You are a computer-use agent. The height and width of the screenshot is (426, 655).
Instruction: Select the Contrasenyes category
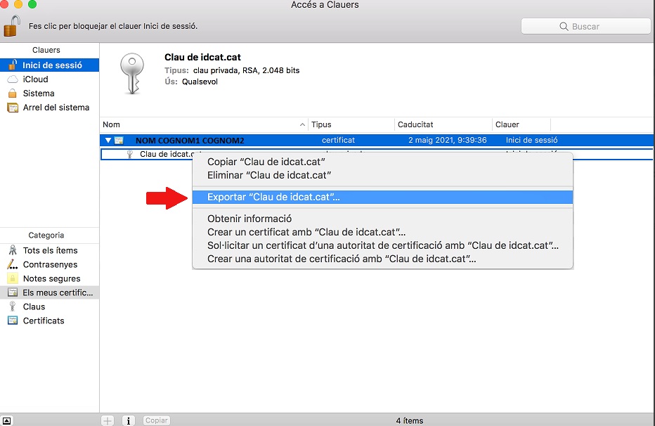50,264
